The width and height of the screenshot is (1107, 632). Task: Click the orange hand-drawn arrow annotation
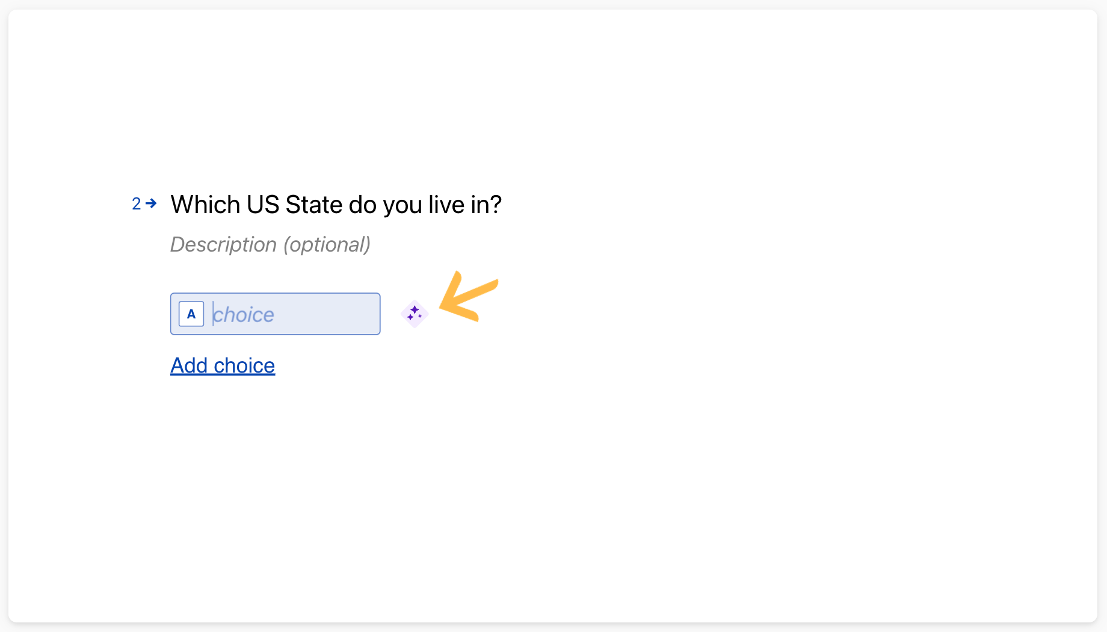pyautogui.click(x=468, y=297)
